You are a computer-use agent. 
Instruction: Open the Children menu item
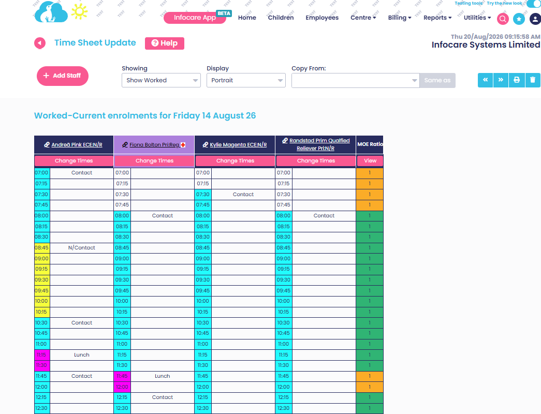(x=281, y=18)
